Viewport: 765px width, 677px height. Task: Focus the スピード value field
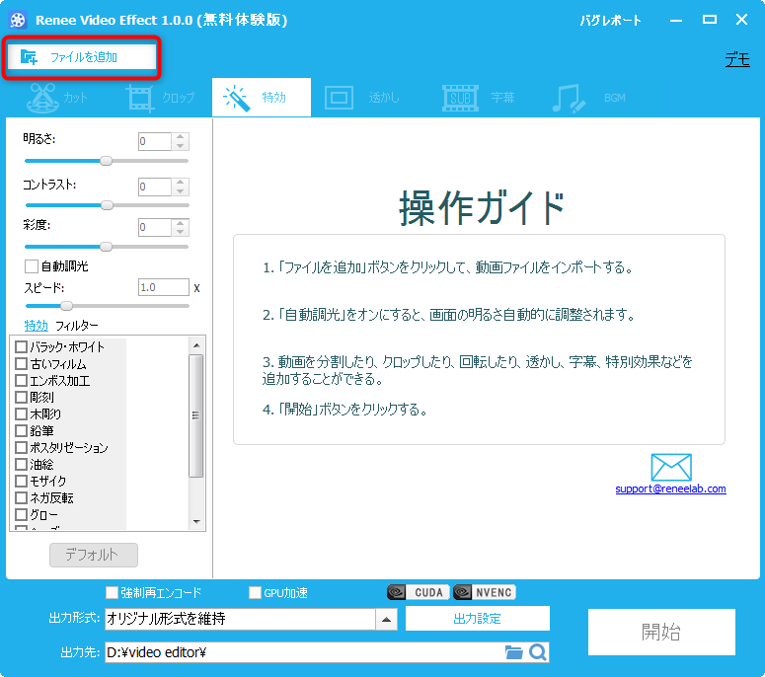click(x=164, y=287)
